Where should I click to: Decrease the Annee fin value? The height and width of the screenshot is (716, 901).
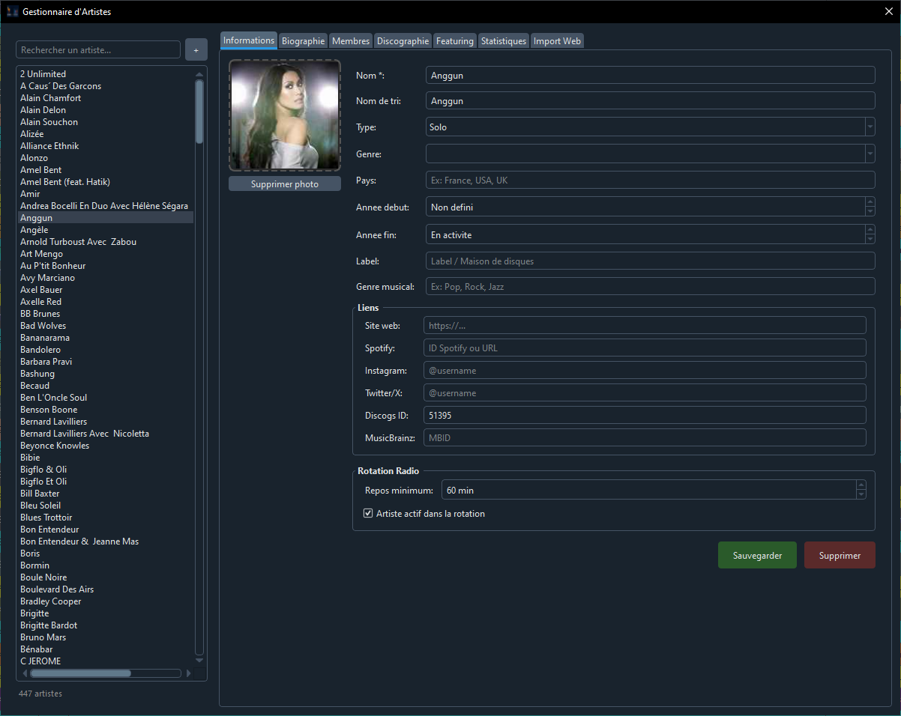point(870,239)
